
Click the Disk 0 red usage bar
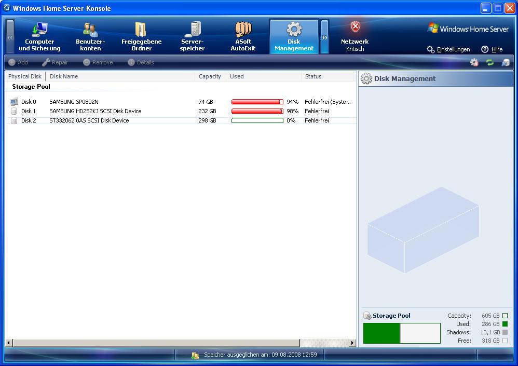pyautogui.click(x=257, y=102)
